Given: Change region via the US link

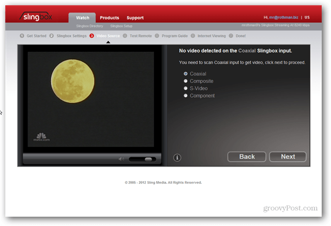Looking at the screenshot, I should point(307,17).
